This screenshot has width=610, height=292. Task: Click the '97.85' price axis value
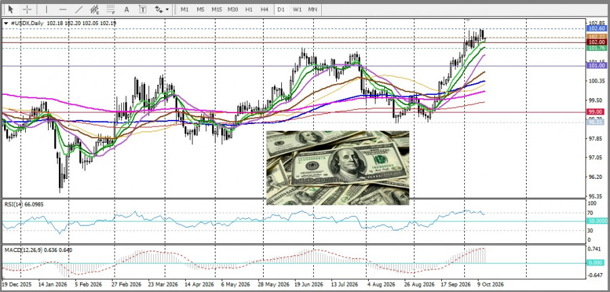[x=596, y=138]
